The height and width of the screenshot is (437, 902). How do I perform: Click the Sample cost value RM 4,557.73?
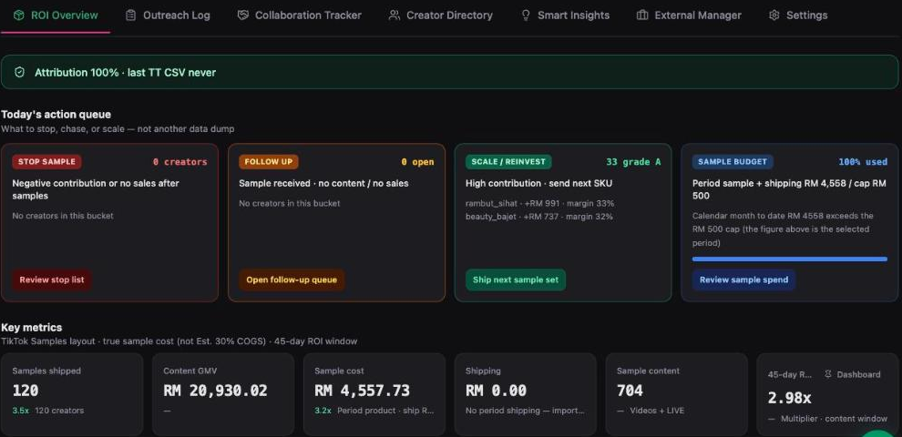click(362, 391)
